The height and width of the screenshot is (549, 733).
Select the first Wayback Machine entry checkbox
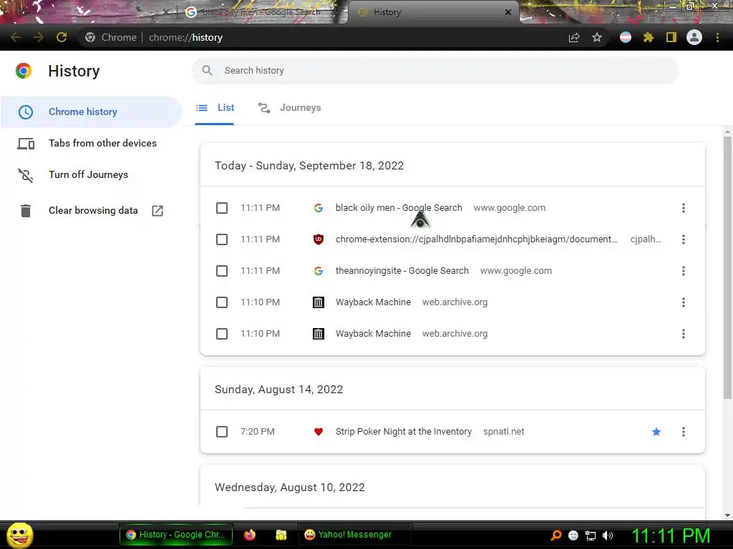pos(222,302)
